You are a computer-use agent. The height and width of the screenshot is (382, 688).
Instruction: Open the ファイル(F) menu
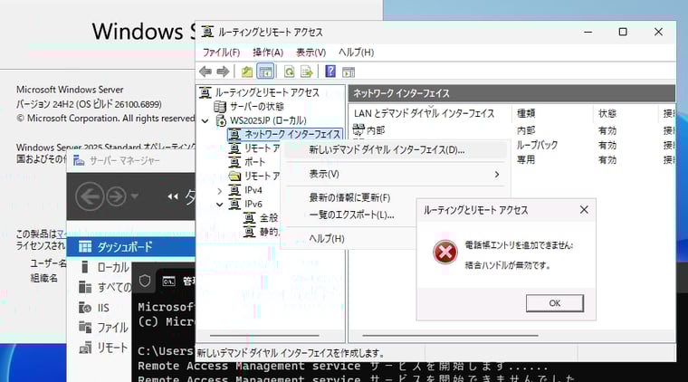(x=221, y=53)
